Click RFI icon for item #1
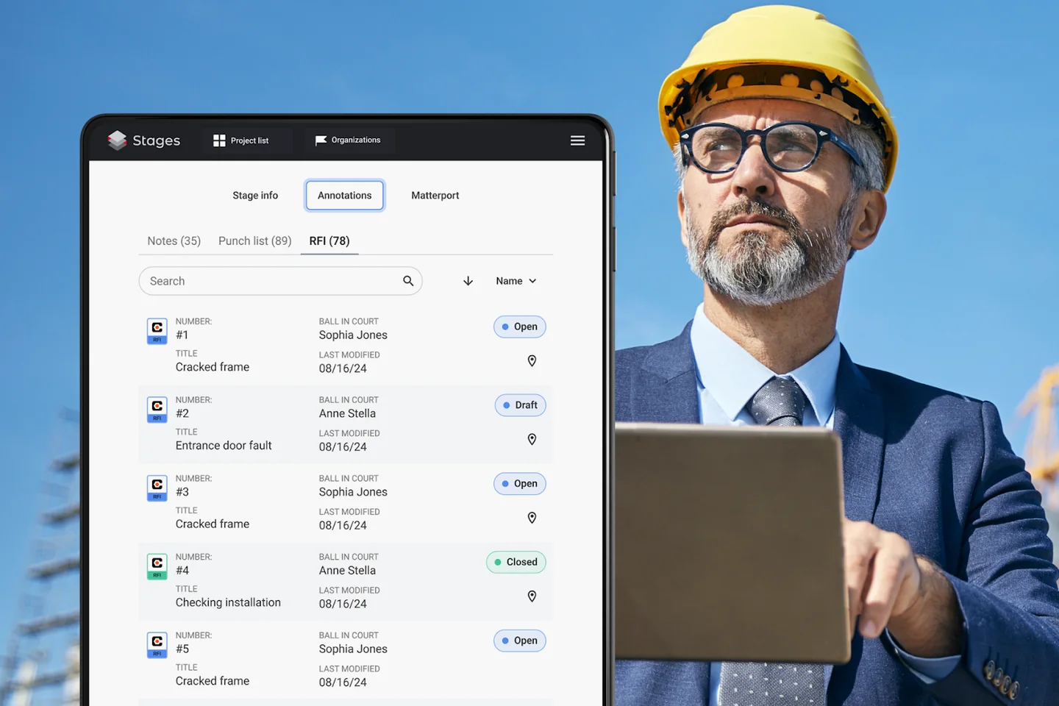The width and height of the screenshot is (1059, 706). (157, 331)
